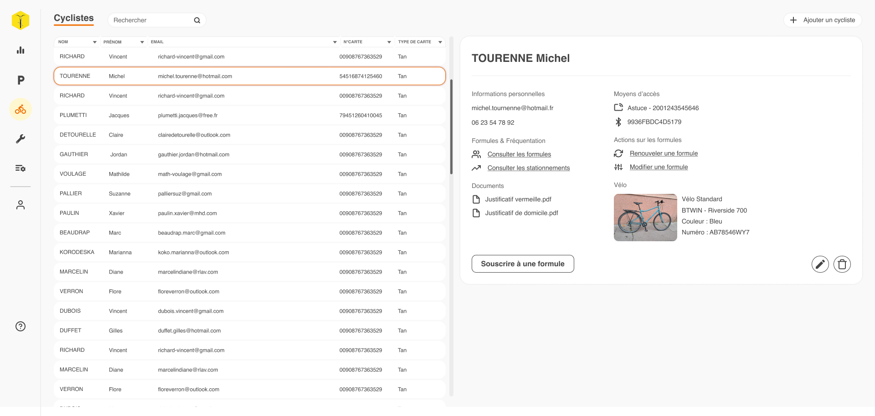This screenshot has width=875, height=416.
Task: Click the pencil edit cyclist icon
Action: [820, 264]
